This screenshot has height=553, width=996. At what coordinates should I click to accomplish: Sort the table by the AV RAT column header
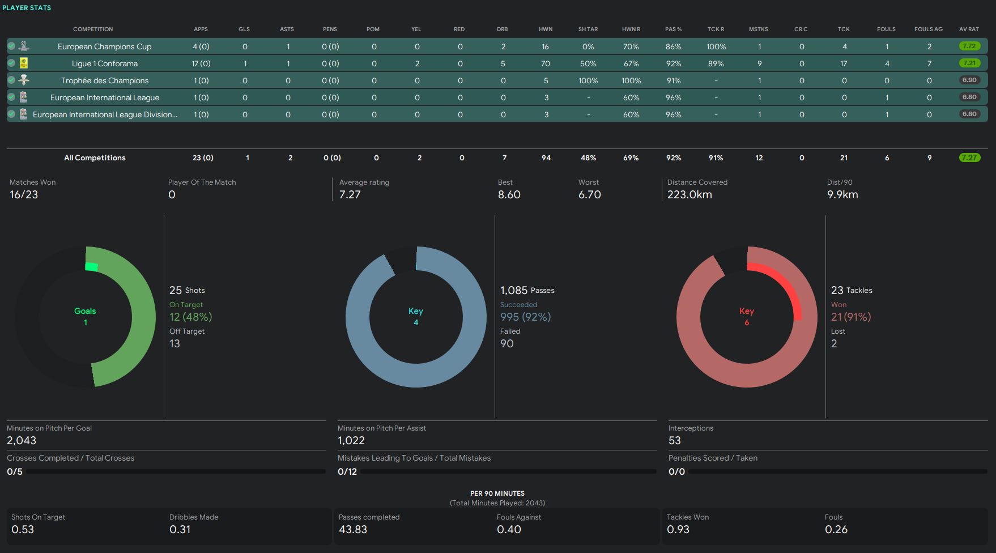tap(969, 29)
